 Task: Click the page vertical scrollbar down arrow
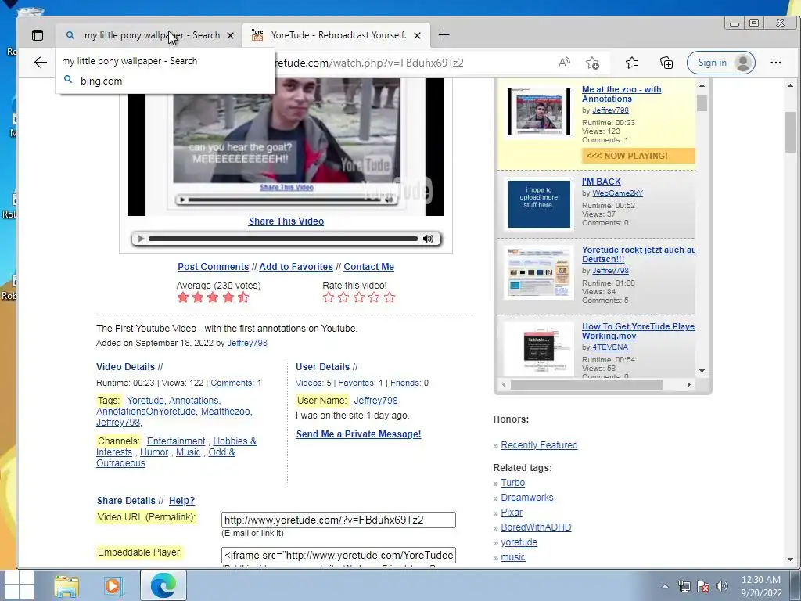click(790, 560)
